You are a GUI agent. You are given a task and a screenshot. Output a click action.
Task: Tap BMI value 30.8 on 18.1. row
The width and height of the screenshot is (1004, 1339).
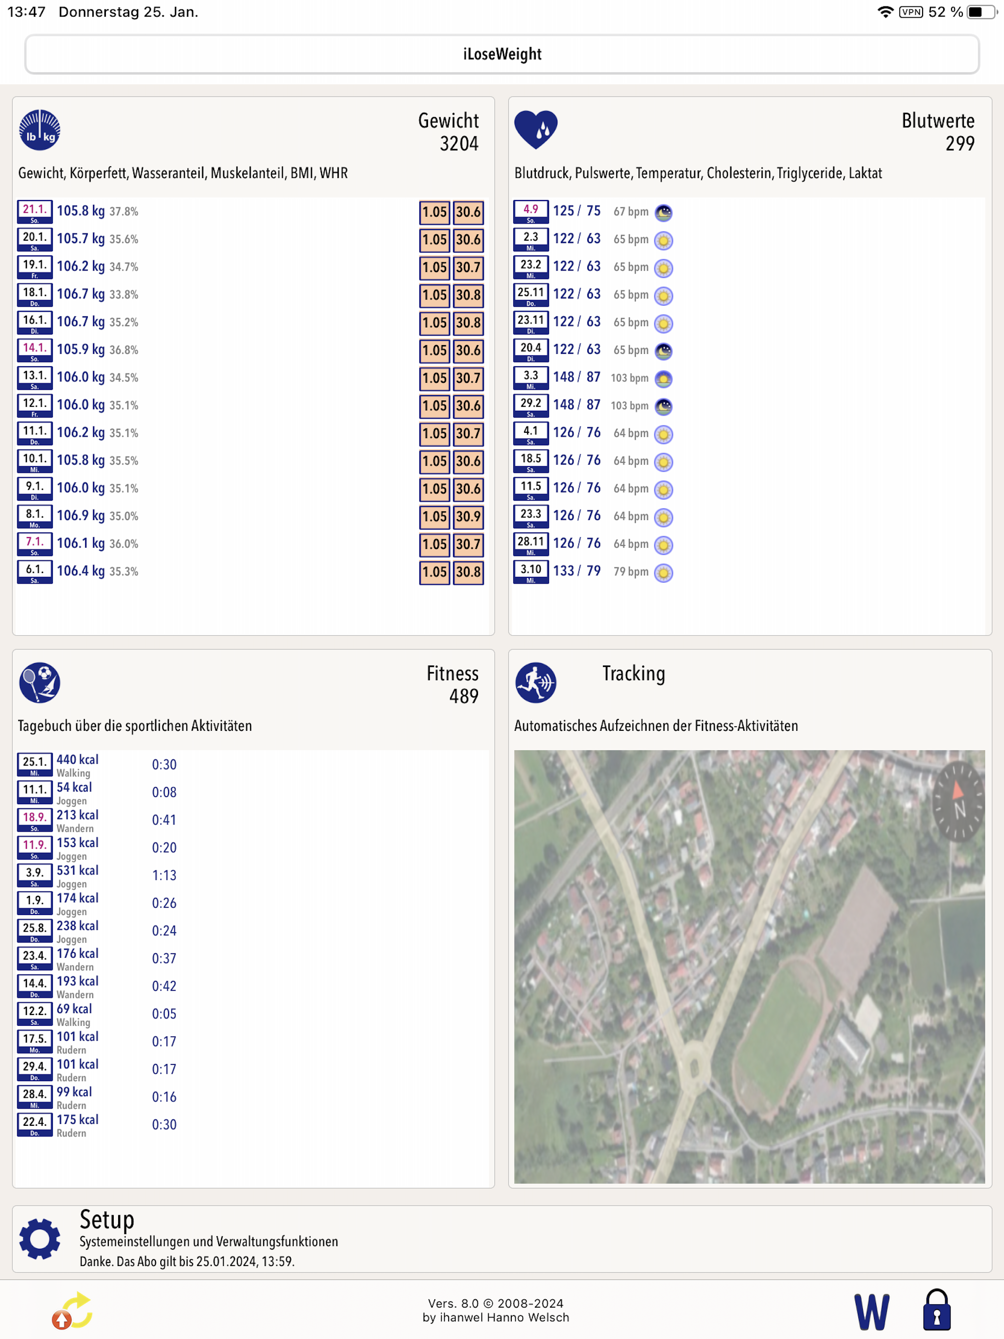(x=469, y=296)
